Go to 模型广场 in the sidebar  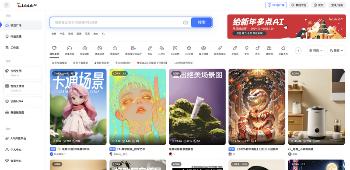click(x=23, y=25)
